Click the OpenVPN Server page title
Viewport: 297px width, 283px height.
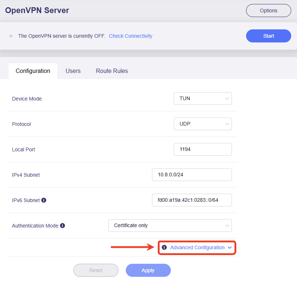pyautogui.click(x=37, y=11)
